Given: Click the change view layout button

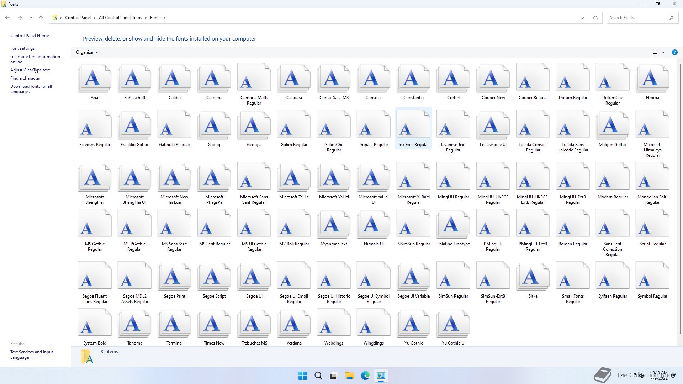Looking at the screenshot, I should coord(655,52).
